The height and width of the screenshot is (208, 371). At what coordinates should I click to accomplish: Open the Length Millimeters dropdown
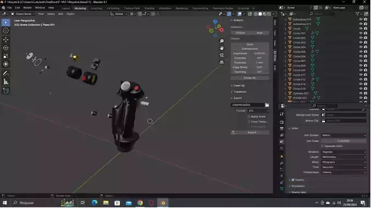pyautogui.click(x=344, y=157)
